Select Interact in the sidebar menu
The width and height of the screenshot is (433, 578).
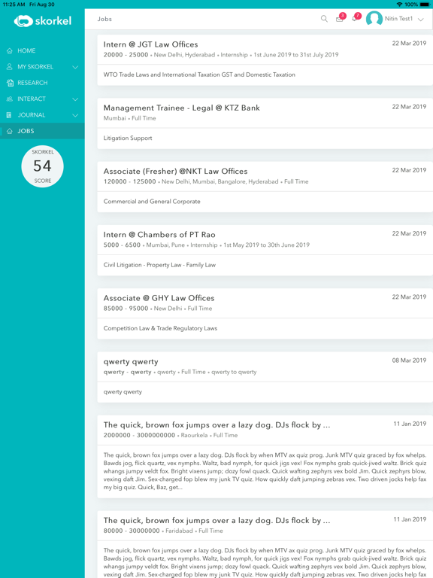tap(42, 99)
